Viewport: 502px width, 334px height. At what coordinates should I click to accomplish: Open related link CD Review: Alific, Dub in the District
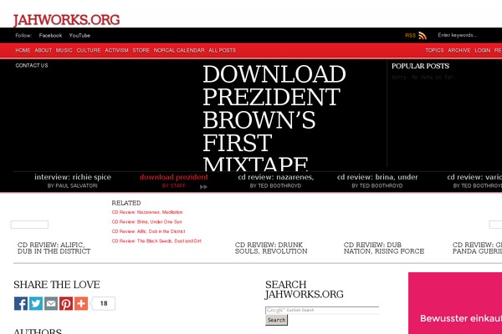[148, 231]
